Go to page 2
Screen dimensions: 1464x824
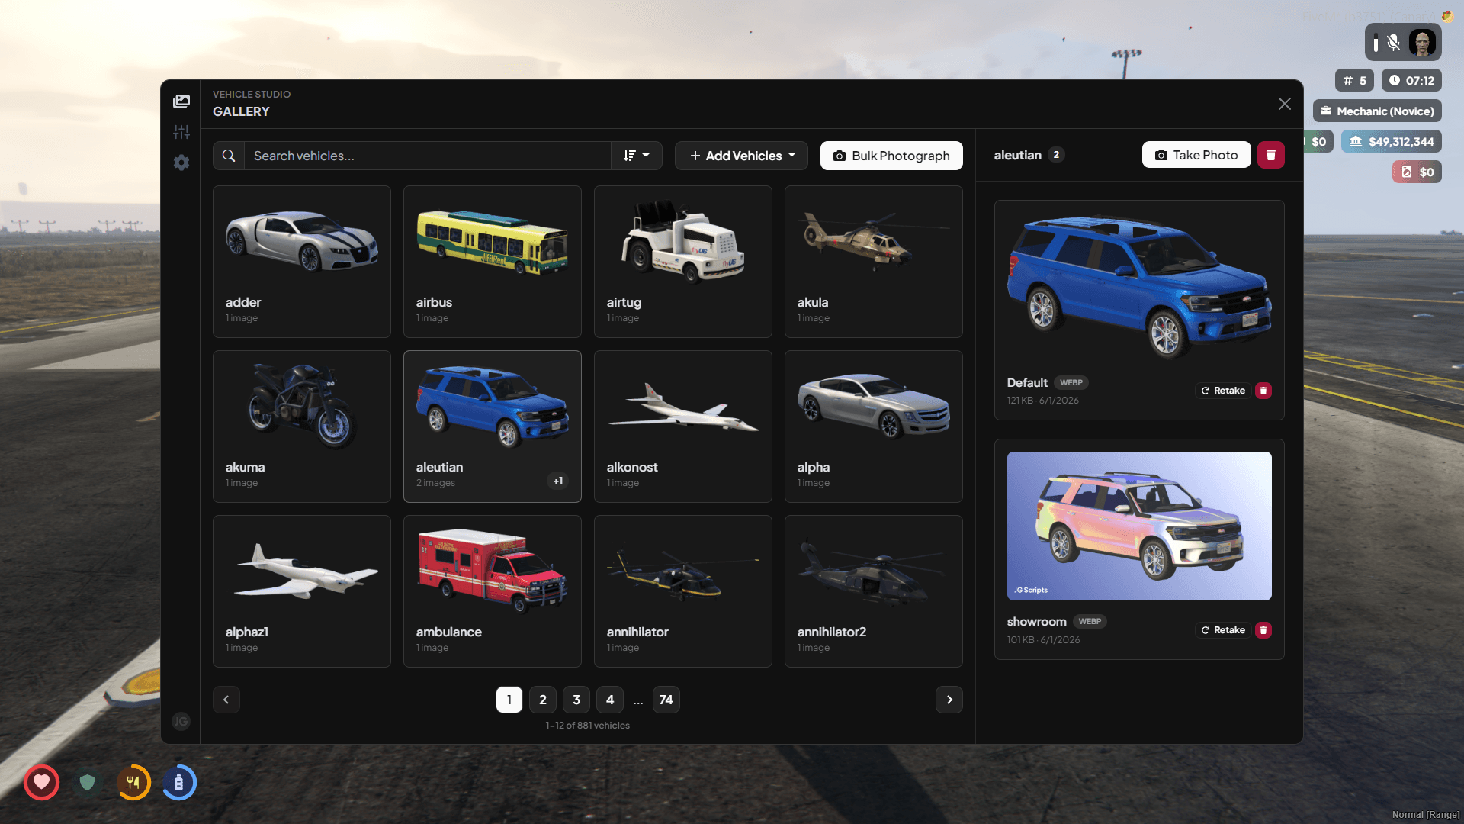(x=543, y=700)
